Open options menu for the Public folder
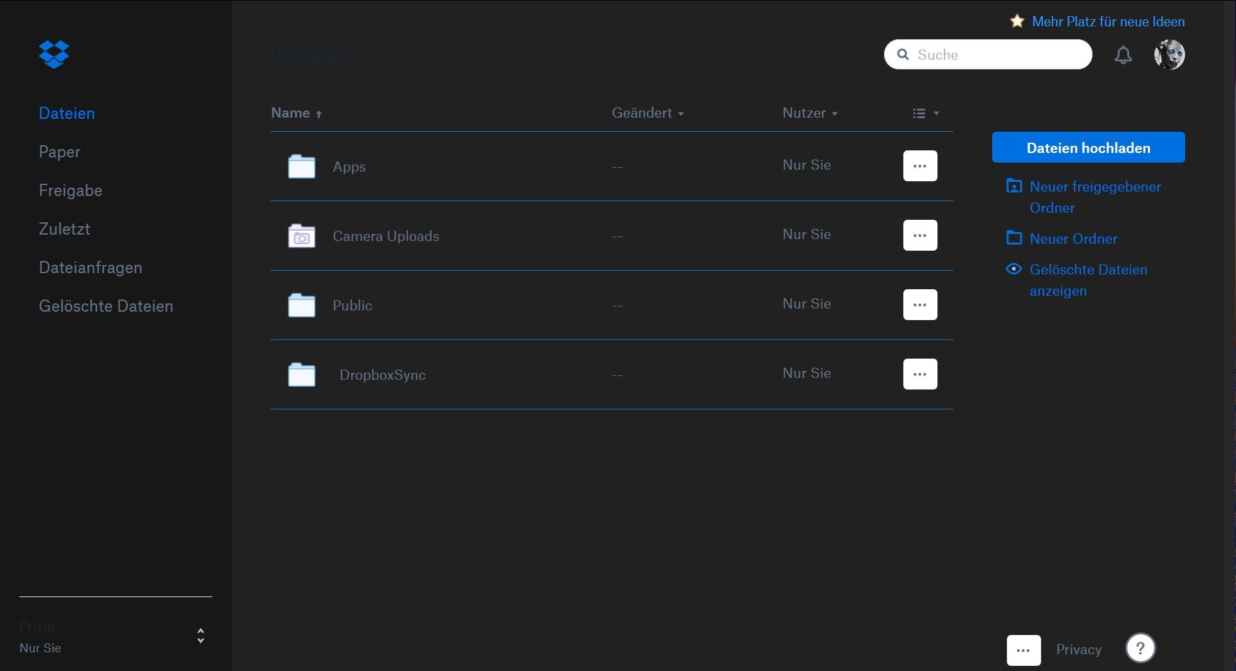1236x671 pixels. tap(920, 304)
